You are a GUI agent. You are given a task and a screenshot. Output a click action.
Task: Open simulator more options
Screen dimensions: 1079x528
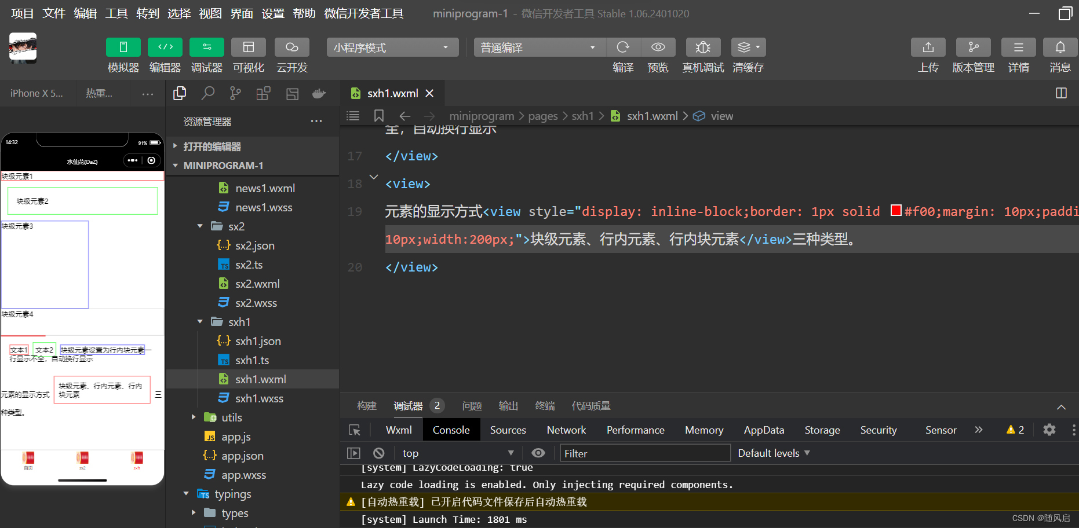(148, 94)
